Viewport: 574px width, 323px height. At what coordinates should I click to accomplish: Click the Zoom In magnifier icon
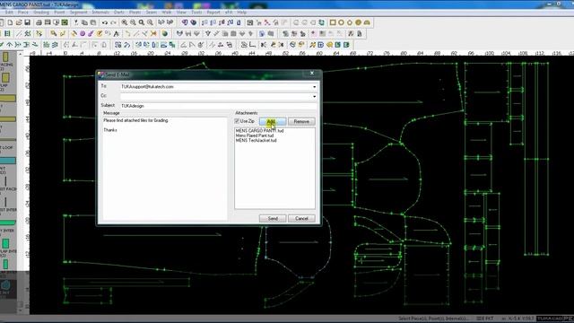pyautogui.click(x=125, y=22)
